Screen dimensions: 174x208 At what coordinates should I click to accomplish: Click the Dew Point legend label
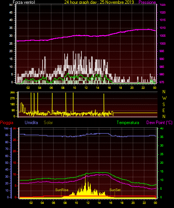(159, 123)
